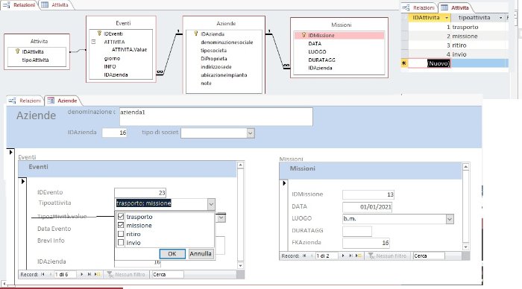Open the Tipoattività.value dropdown arrow

221,217
